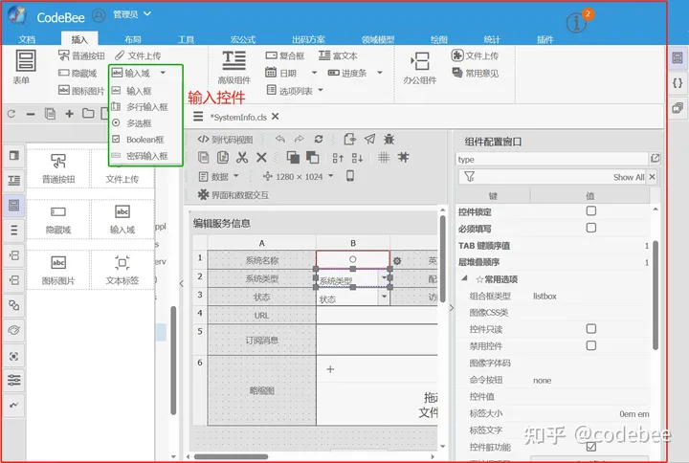Click the 界面和数据交互 button

click(233, 195)
